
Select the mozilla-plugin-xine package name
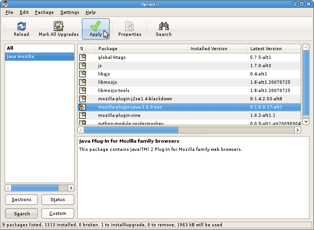[119, 115]
